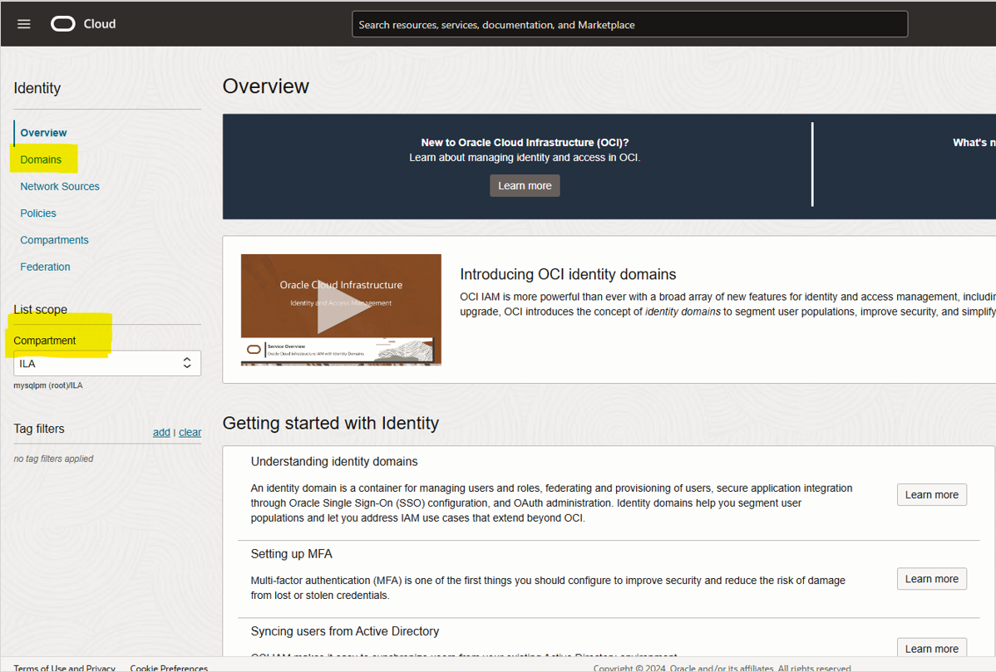Open Compartments in the sidebar
Image resolution: width=996 pixels, height=672 pixels.
(54, 240)
